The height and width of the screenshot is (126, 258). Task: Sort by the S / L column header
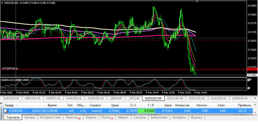(x=129, y=105)
